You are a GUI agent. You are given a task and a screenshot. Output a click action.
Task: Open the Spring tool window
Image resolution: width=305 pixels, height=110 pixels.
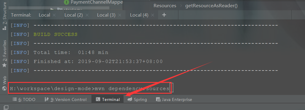137,99
